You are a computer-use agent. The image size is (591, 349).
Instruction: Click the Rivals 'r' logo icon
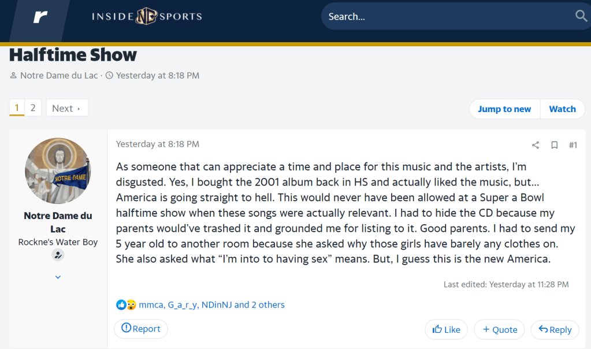point(40,17)
